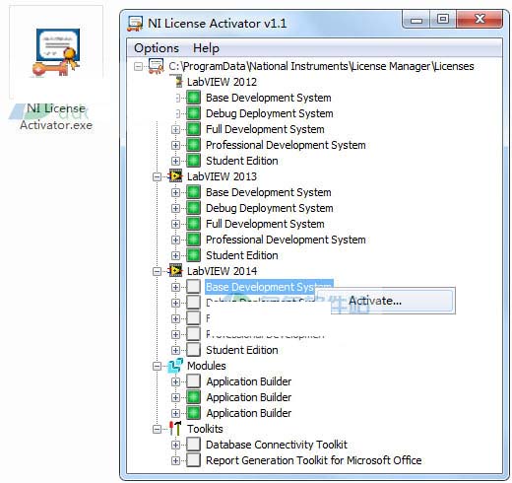This screenshot has height=483, width=512.
Task: Click green status box of LabVIEW 2012 Debug Deployment System
Action: pyautogui.click(x=193, y=113)
